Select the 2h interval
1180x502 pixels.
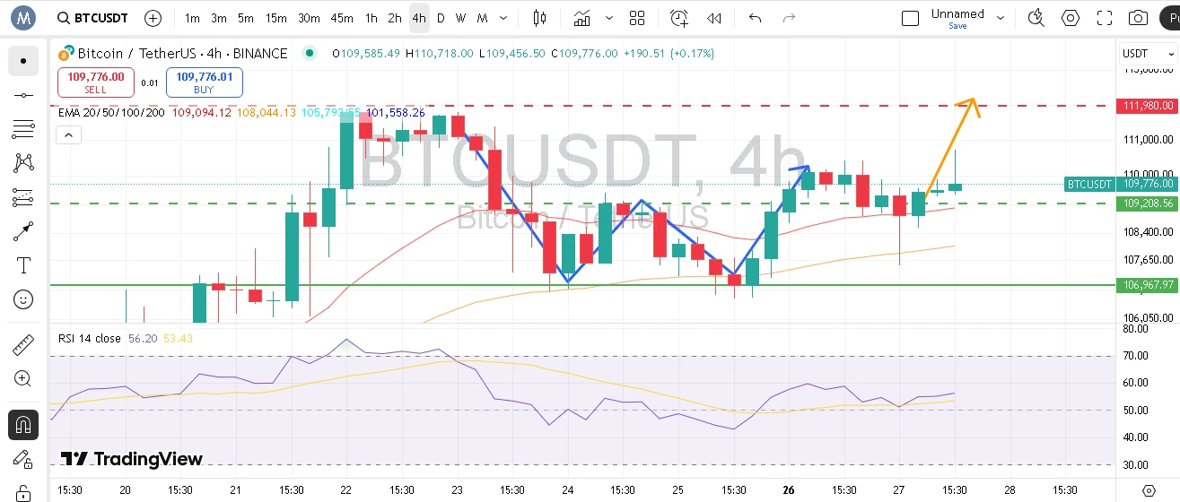coord(395,18)
